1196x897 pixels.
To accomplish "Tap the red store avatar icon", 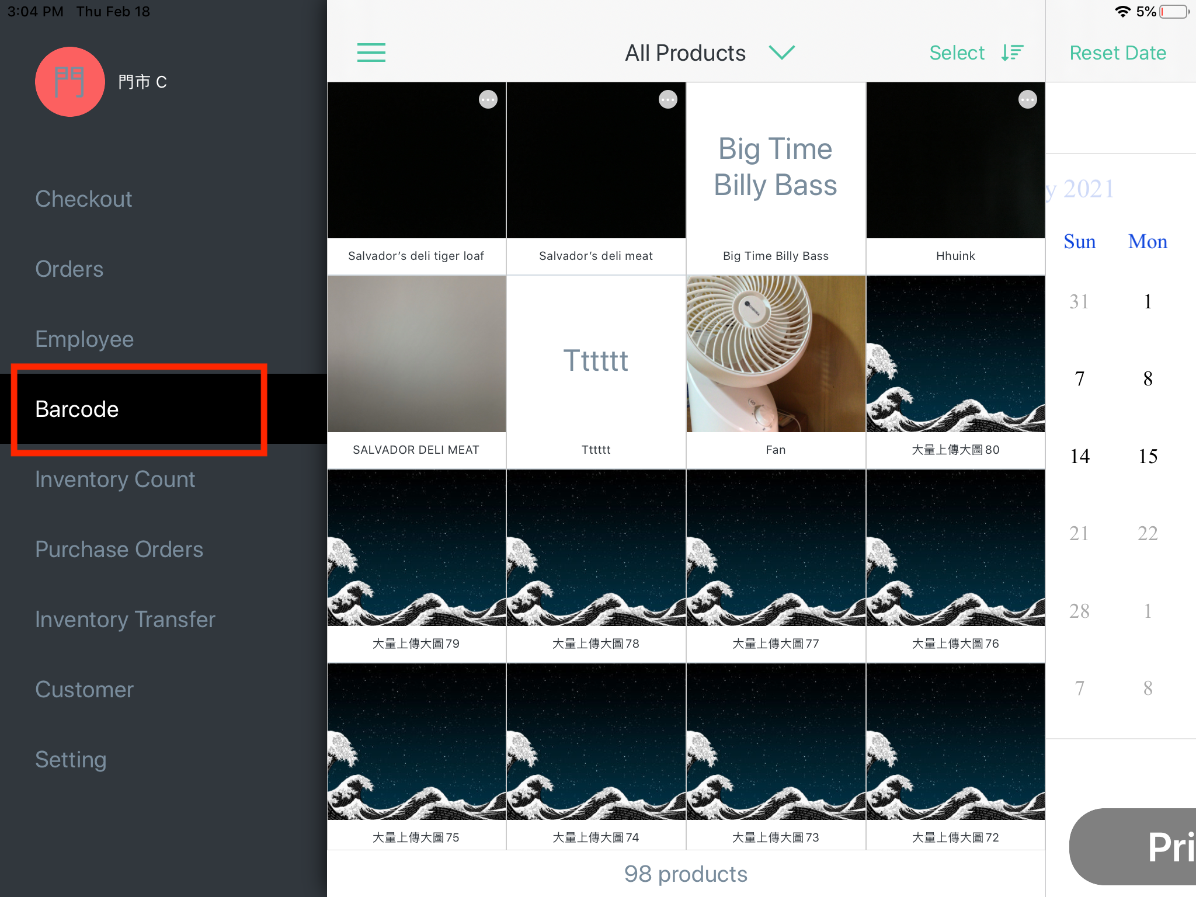I will click(70, 82).
